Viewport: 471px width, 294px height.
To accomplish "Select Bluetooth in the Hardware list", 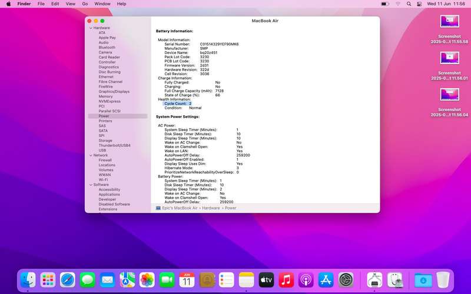I will pyautogui.click(x=107, y=48).
